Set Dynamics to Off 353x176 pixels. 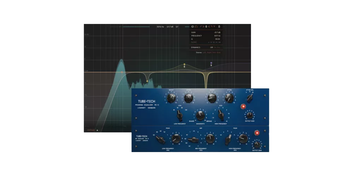coord(211,48)
